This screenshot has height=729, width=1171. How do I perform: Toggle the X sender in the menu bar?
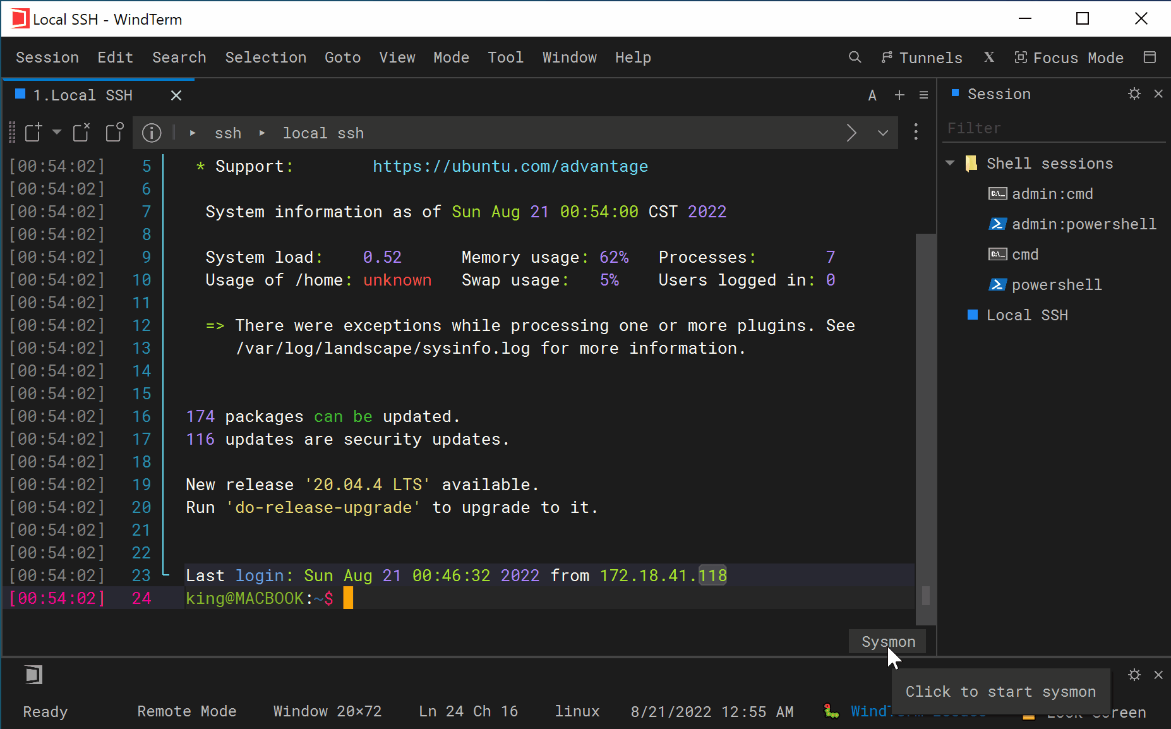tap(988, 57)
